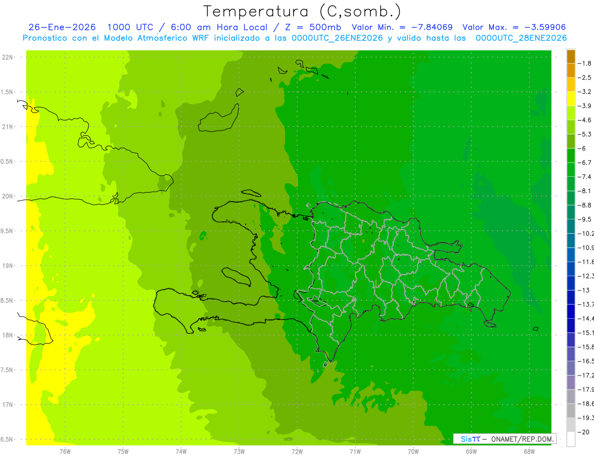This screenshot has width=594, height=458.
Task: Click the '71W' longitude label
Action: click(x=355, y=451)
